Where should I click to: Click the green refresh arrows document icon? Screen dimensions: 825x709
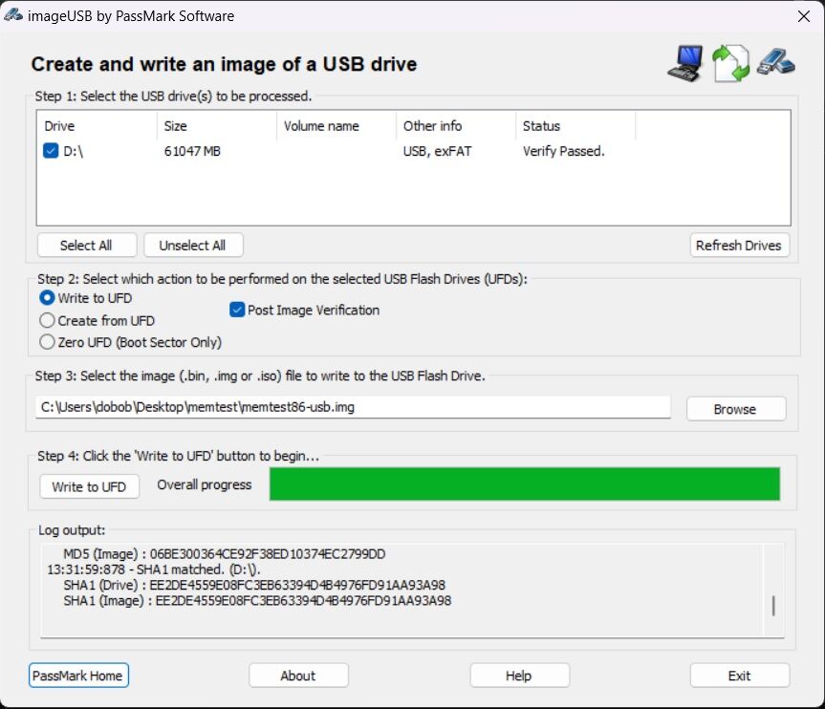[730, 64]
